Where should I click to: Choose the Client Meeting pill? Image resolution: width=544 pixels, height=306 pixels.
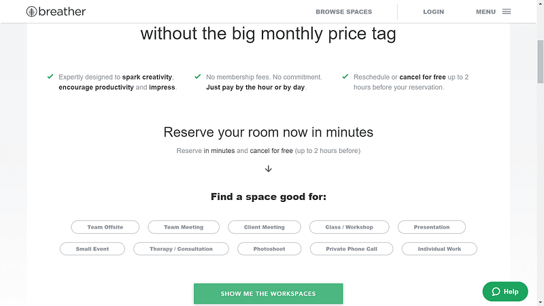click(265, 227)
